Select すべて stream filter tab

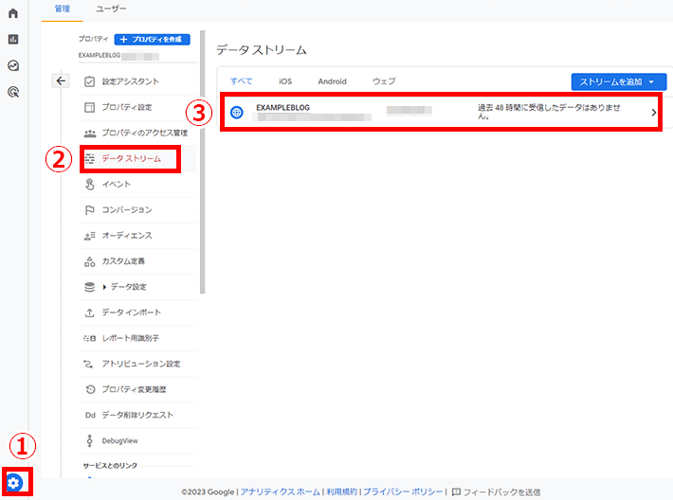pyautogui.click(x=241, y=81)
